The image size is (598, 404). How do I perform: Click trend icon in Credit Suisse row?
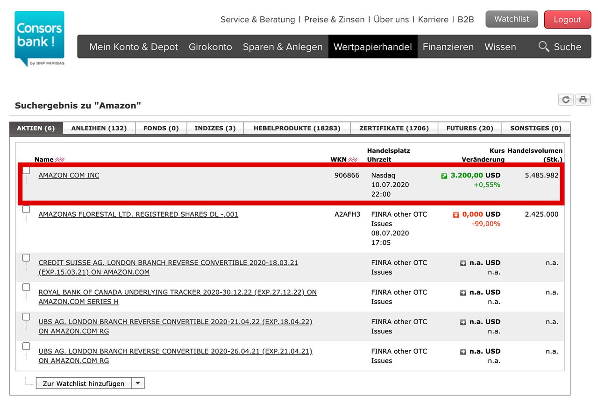(x=463, y=263)
